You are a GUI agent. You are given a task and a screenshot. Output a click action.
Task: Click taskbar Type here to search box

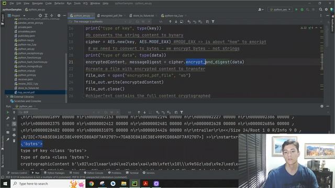pyautogui.click(x=48, y=183)
